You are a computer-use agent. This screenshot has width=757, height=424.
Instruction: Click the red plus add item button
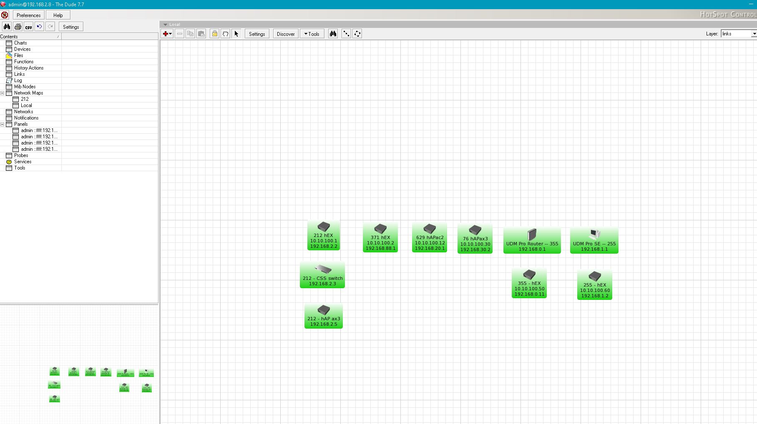(x=167, y=34)
